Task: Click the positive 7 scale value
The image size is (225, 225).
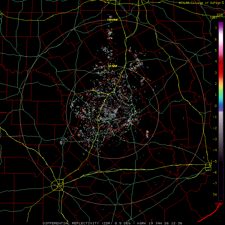Action: (x=216, y=28)
